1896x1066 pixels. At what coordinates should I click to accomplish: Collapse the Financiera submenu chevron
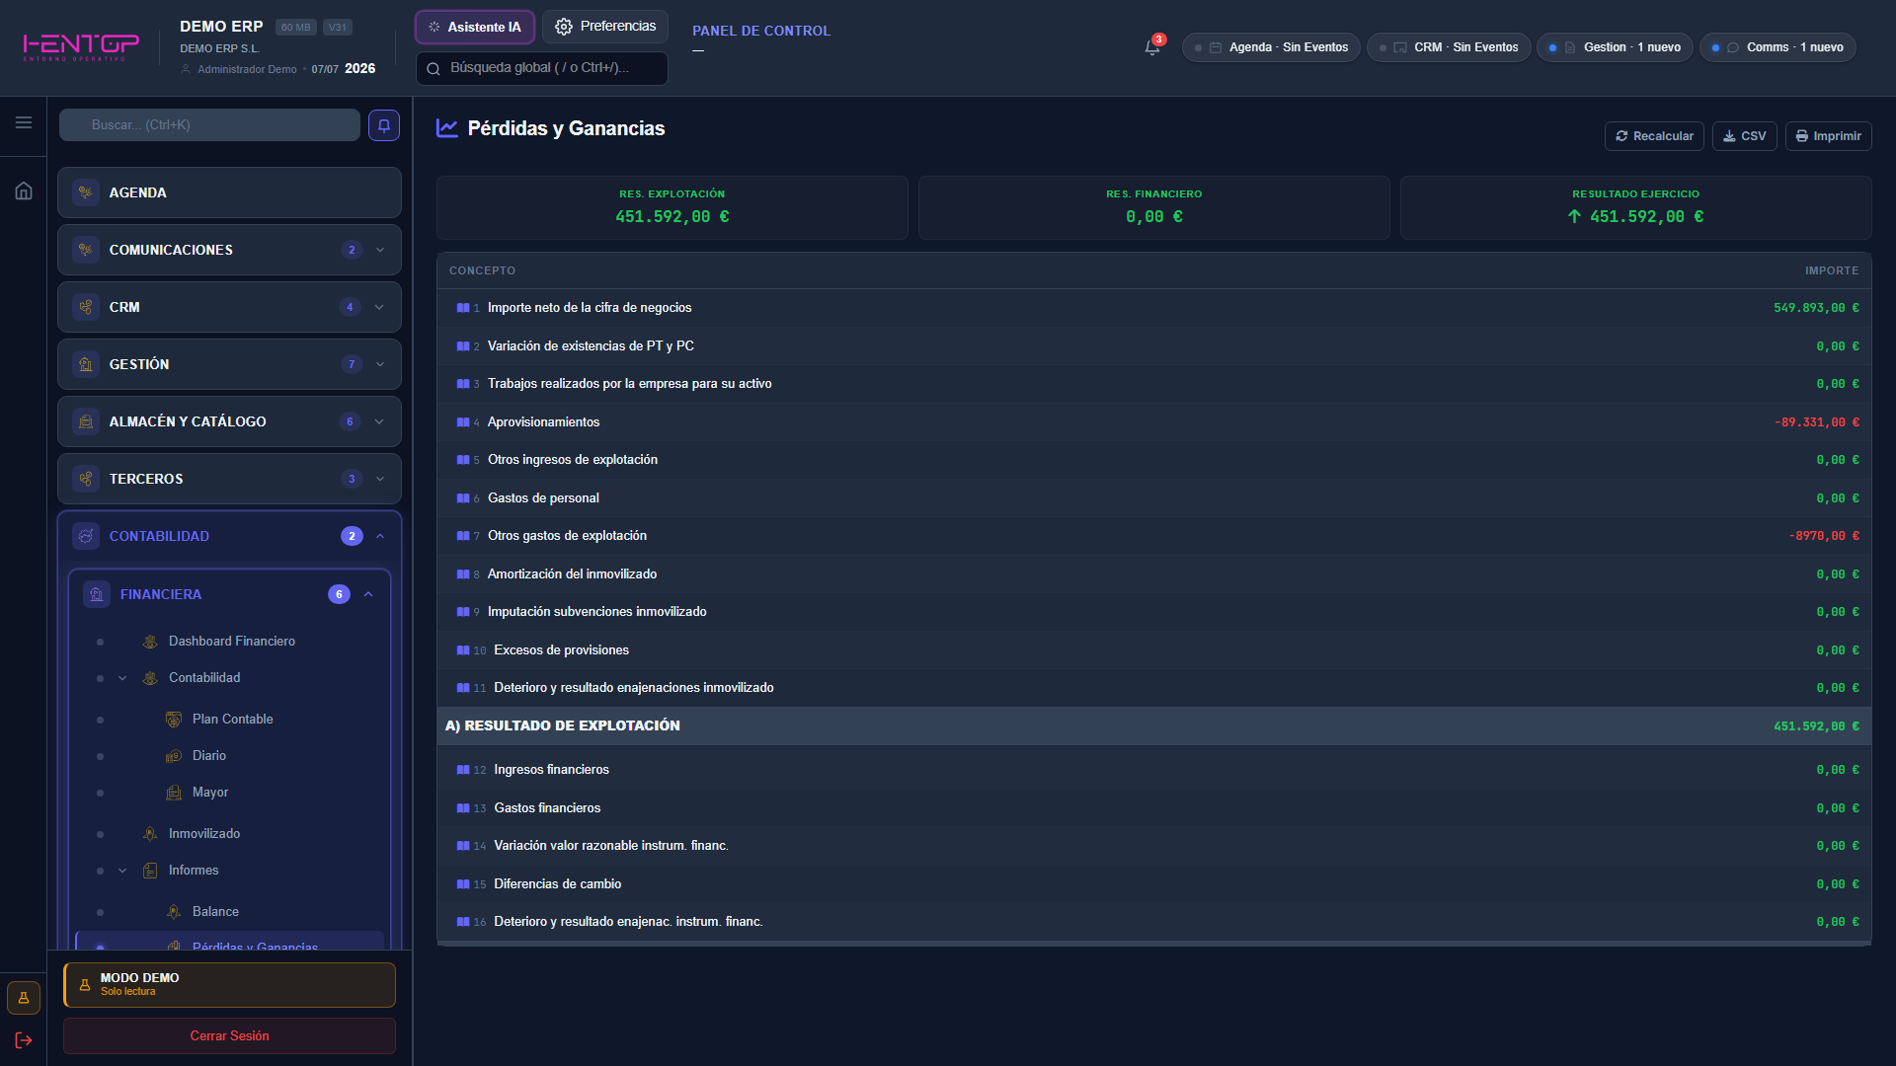pyautogui.click(x=368, y=594)
